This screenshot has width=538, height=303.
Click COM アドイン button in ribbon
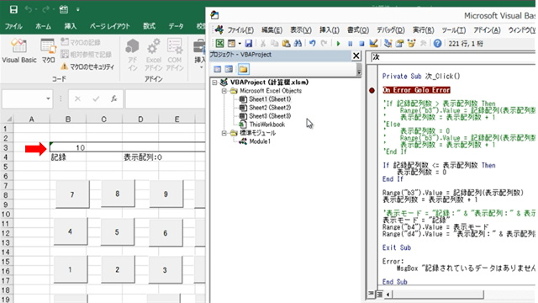pyautogui.click(x=175, y=55)
